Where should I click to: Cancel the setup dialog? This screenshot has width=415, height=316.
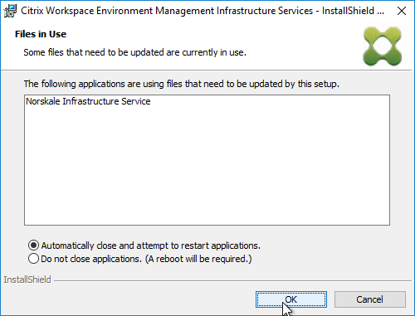pos(370,299)
